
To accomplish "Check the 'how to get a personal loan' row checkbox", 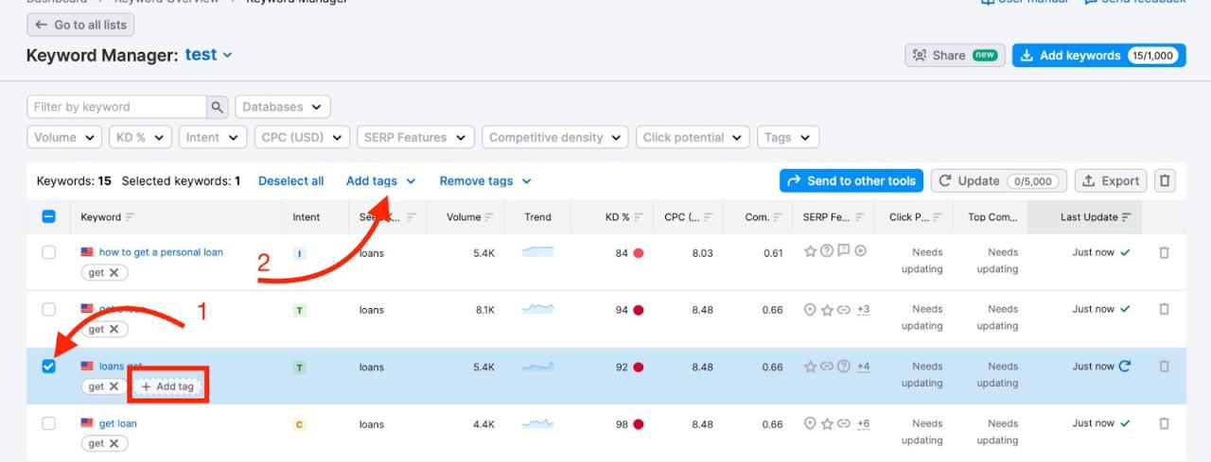I will [49, 252].
